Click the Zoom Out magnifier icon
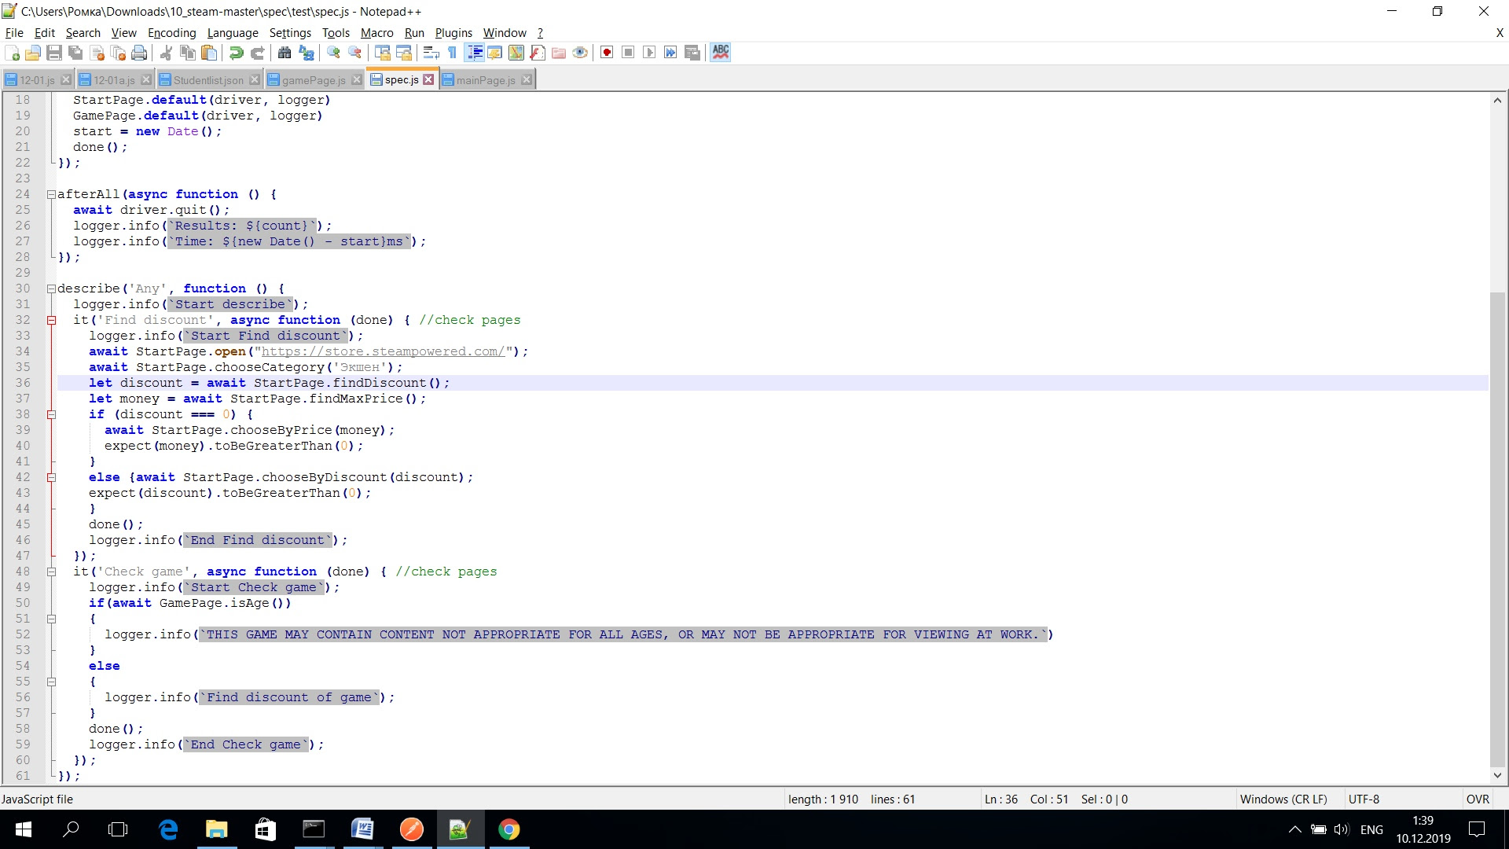Viewport: 1509px width, 849px height. [x=355, y=53]
